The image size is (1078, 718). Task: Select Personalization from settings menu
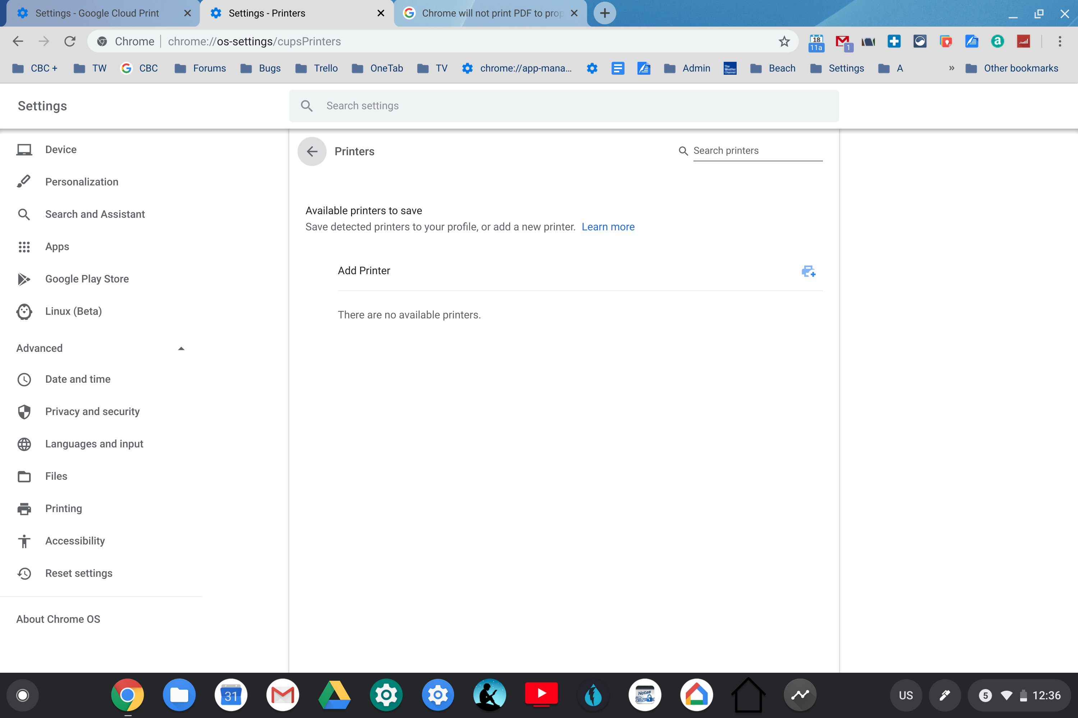[82, 182]
